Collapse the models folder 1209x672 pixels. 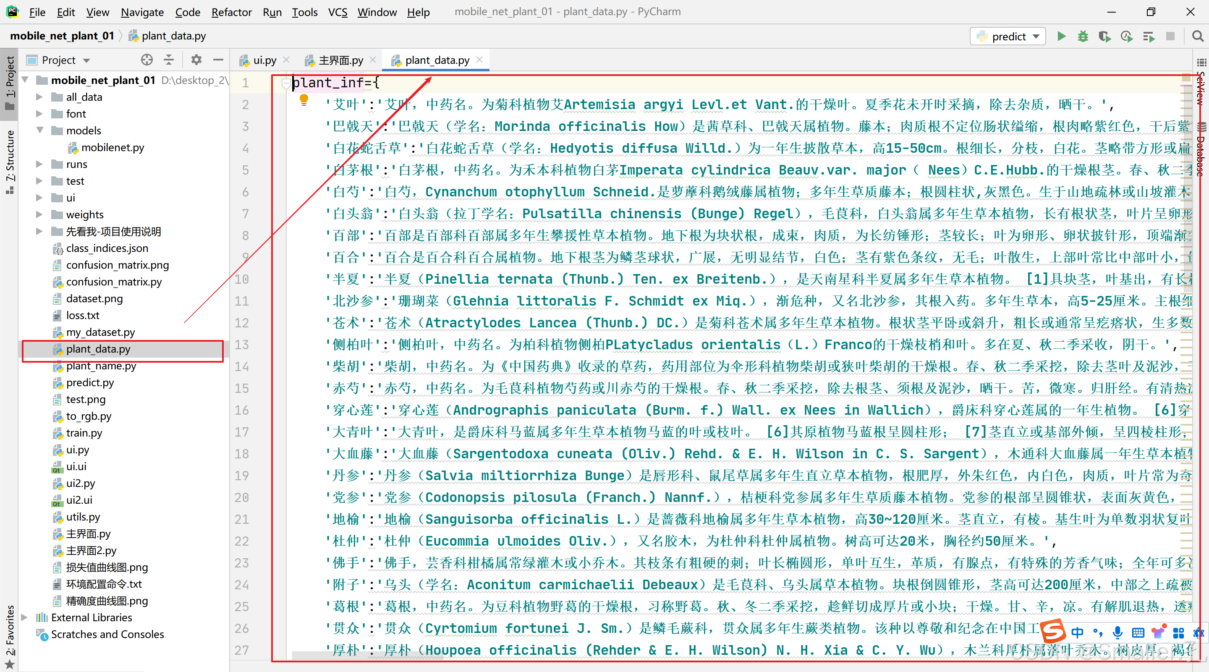click(39, 131)
